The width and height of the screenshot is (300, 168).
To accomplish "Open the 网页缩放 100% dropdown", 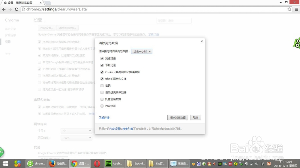I will click(76, 138).
